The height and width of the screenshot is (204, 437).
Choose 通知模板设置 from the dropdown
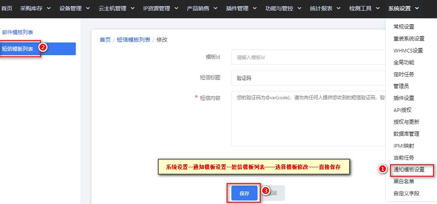(409, 169)
